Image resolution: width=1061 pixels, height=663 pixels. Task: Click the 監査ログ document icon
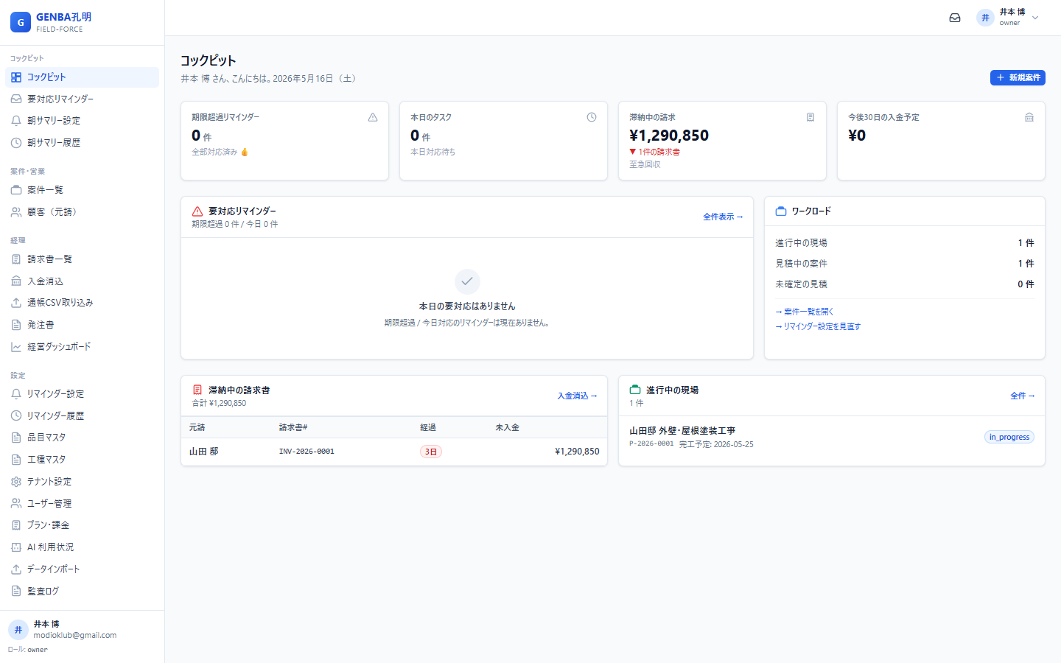point(16,592)
